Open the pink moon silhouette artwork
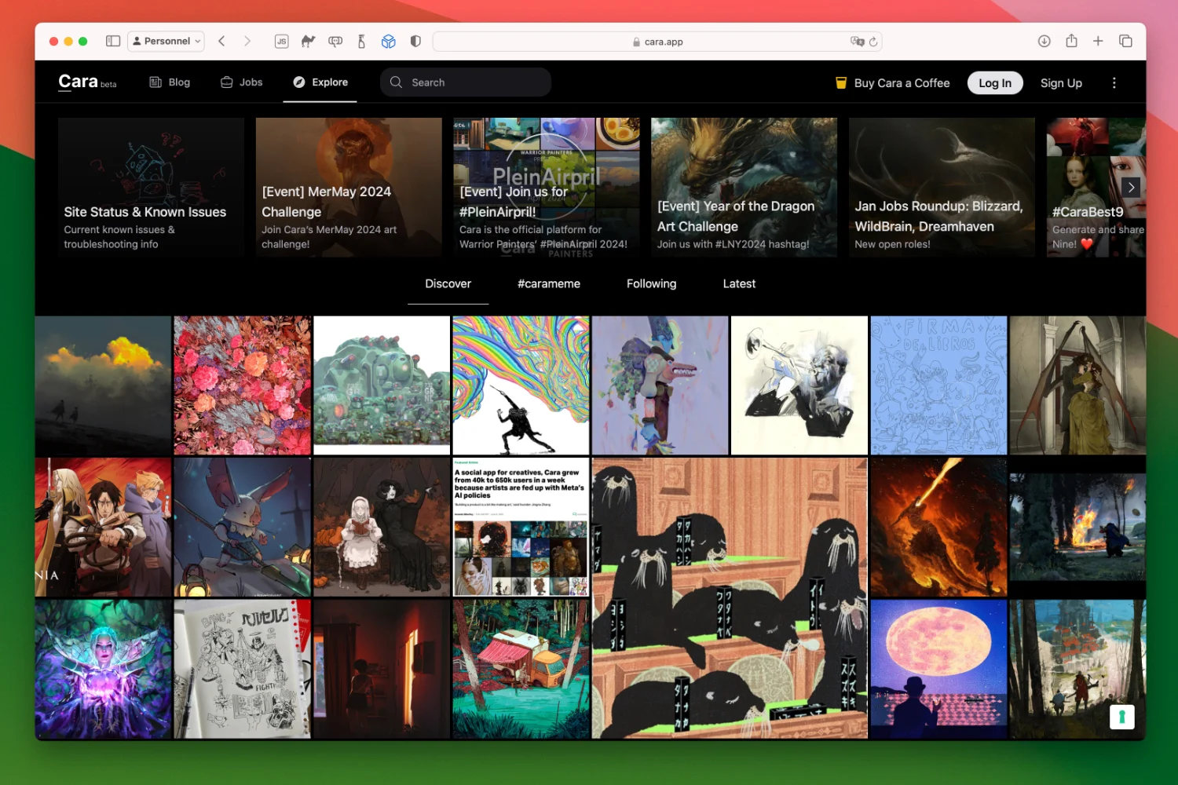 pyautogui.click(x=938, y=669)
